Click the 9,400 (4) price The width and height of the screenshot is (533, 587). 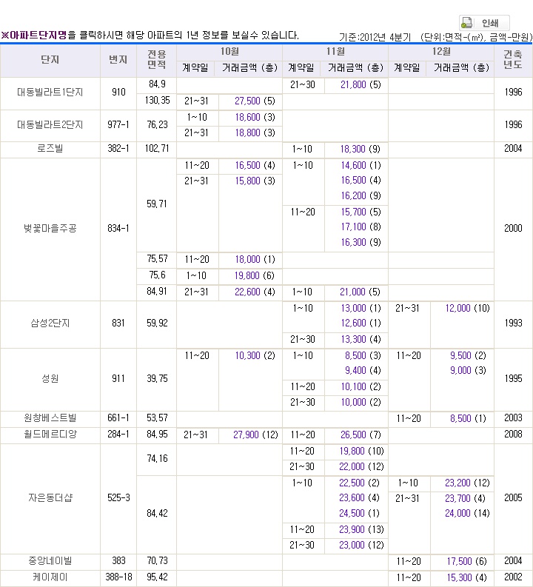pos(363,371)
